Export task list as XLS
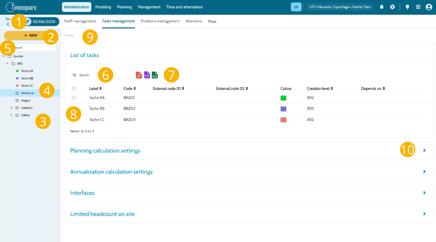The height and width of the screenshot is (242, 436). pos(155,75)
